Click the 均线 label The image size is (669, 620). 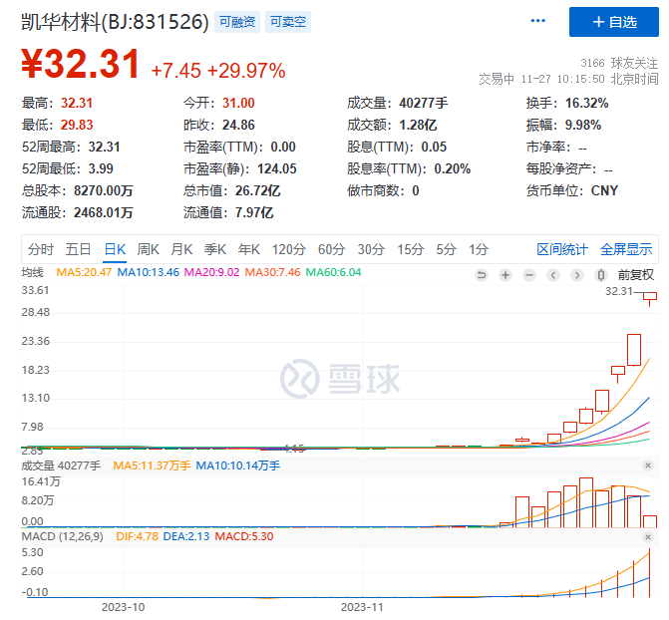[x=33, y=272]
